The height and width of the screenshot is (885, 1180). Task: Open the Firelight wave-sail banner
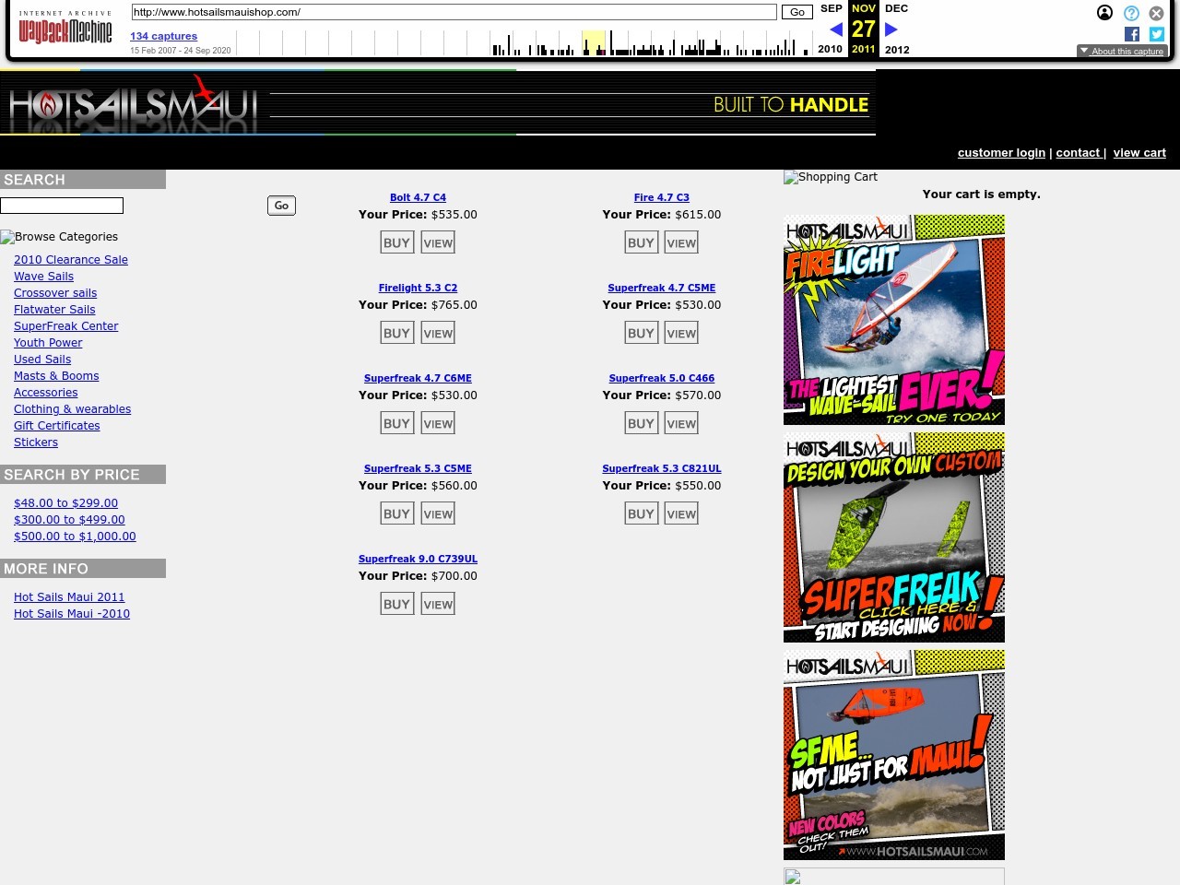click(x=893, y=320)
